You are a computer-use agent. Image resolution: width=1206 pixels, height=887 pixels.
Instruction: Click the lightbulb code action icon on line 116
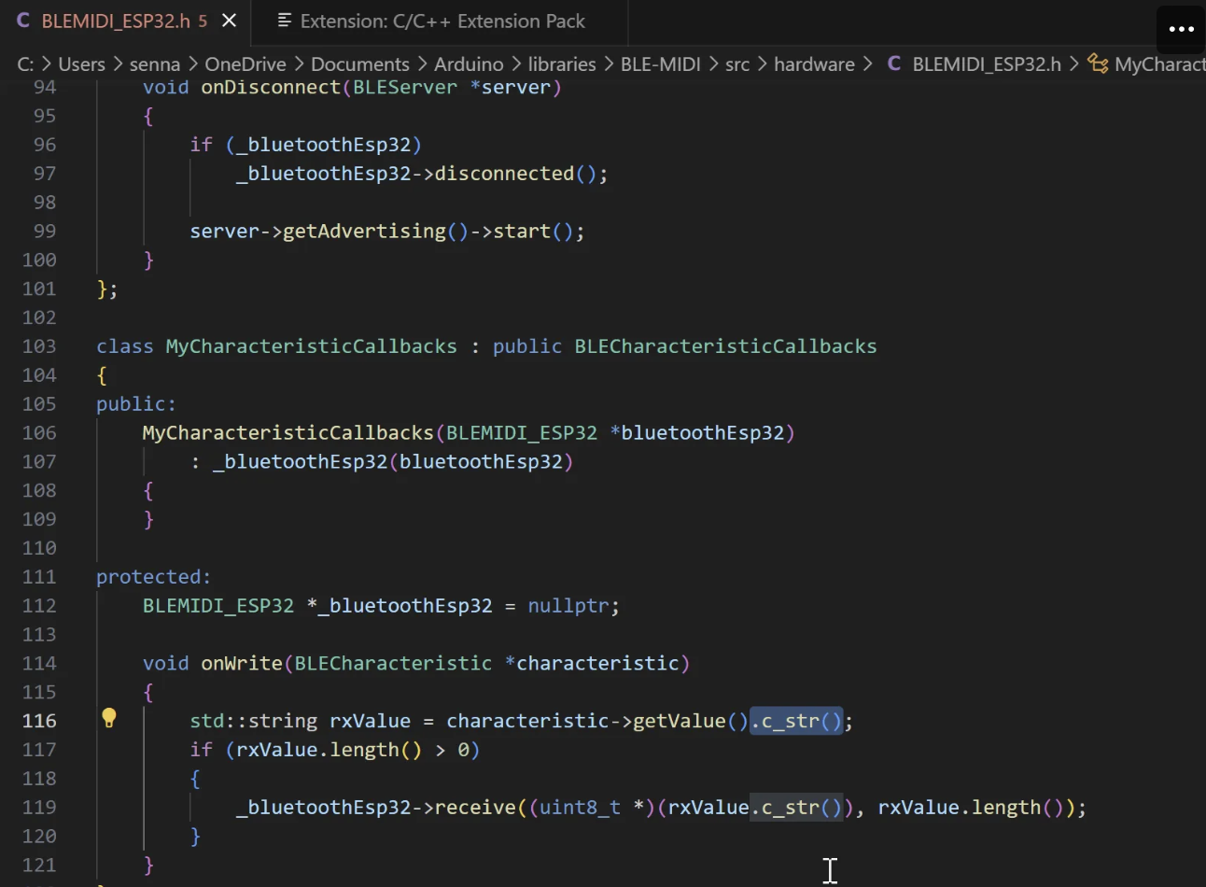point(109,718)
